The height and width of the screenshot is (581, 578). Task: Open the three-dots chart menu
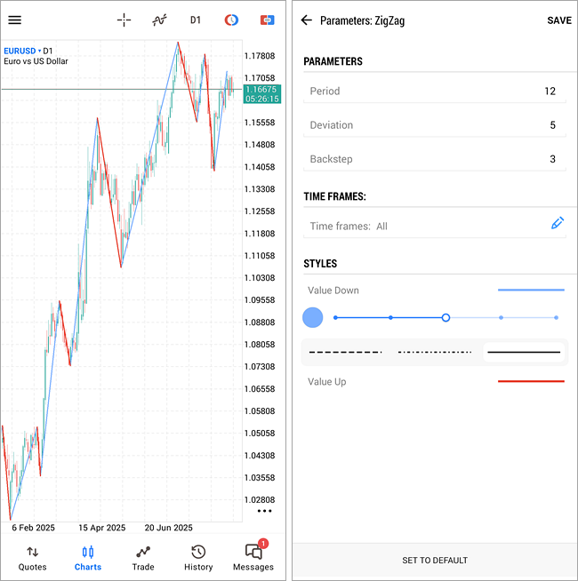(264, 511)
